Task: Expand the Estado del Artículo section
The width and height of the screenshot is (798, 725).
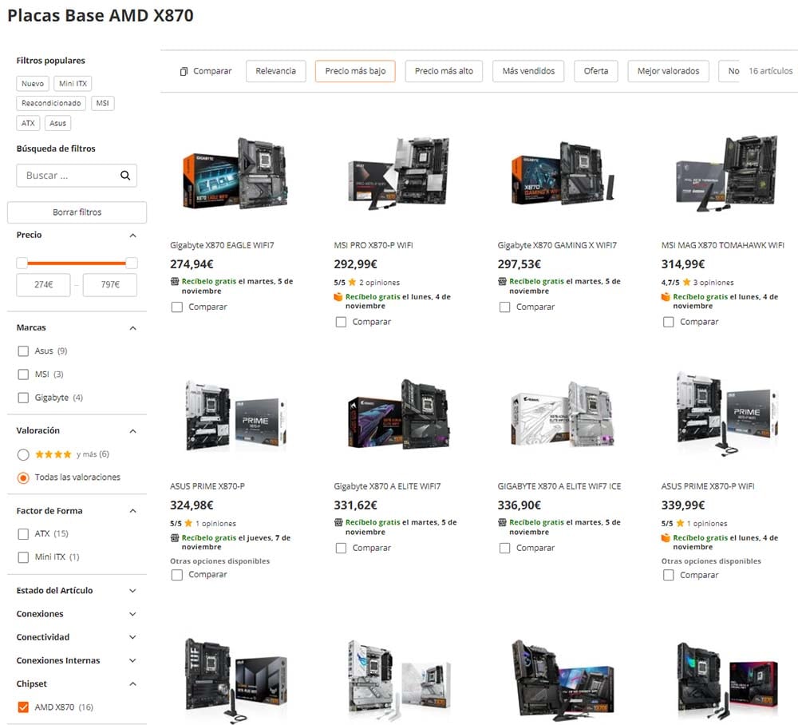Action: pyautogui.click(x=132, y=591)
